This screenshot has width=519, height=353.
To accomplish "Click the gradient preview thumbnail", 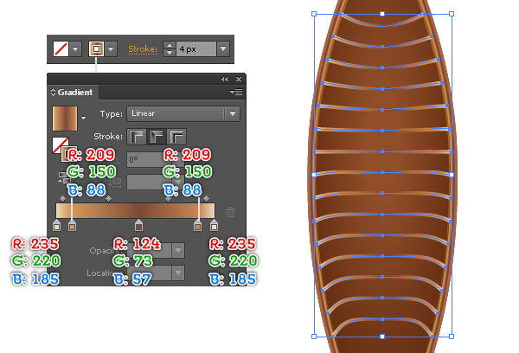I will pyautogui.click(x=65, y=119).
